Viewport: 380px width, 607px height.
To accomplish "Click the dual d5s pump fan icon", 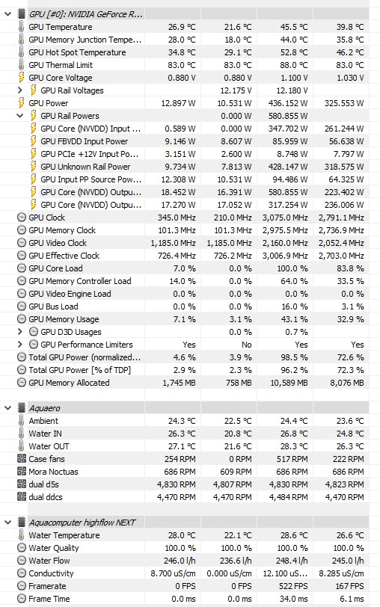I will 22,484.
